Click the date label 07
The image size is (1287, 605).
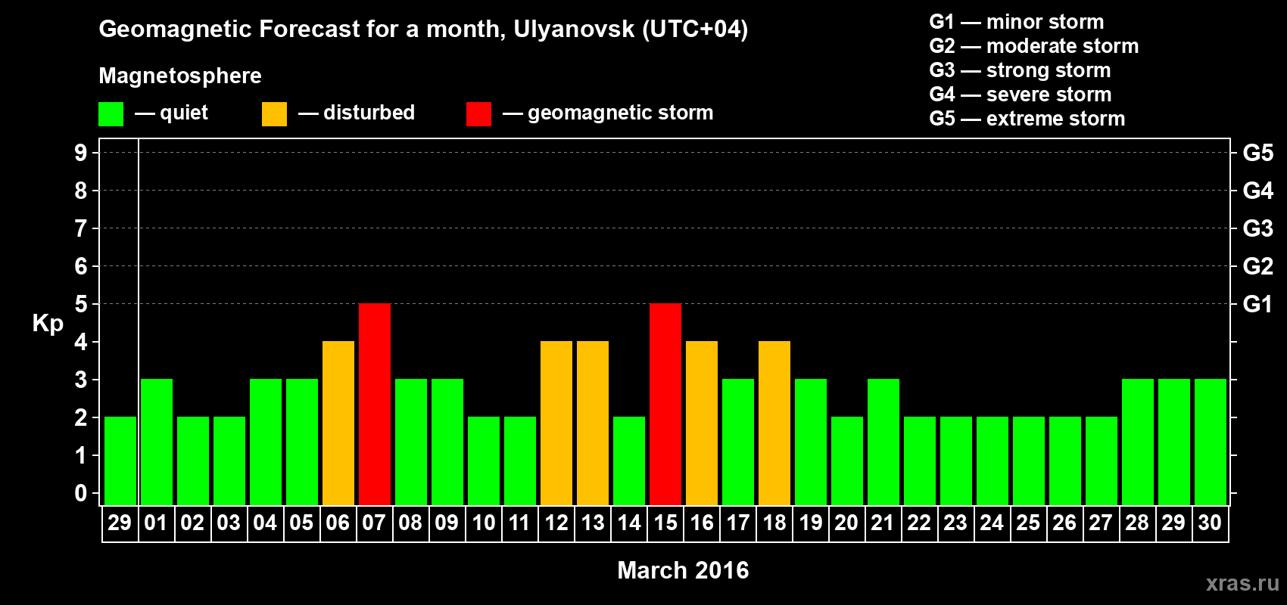click(x=374, y=523)
